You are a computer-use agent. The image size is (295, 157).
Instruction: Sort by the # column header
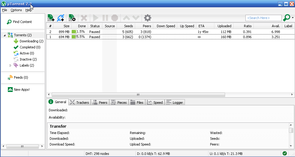point(50,26)
